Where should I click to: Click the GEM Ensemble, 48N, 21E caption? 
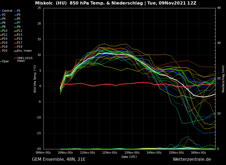(x=59, y=159)
